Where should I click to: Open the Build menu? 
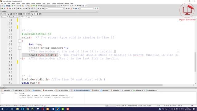click(x=23, y=3)
